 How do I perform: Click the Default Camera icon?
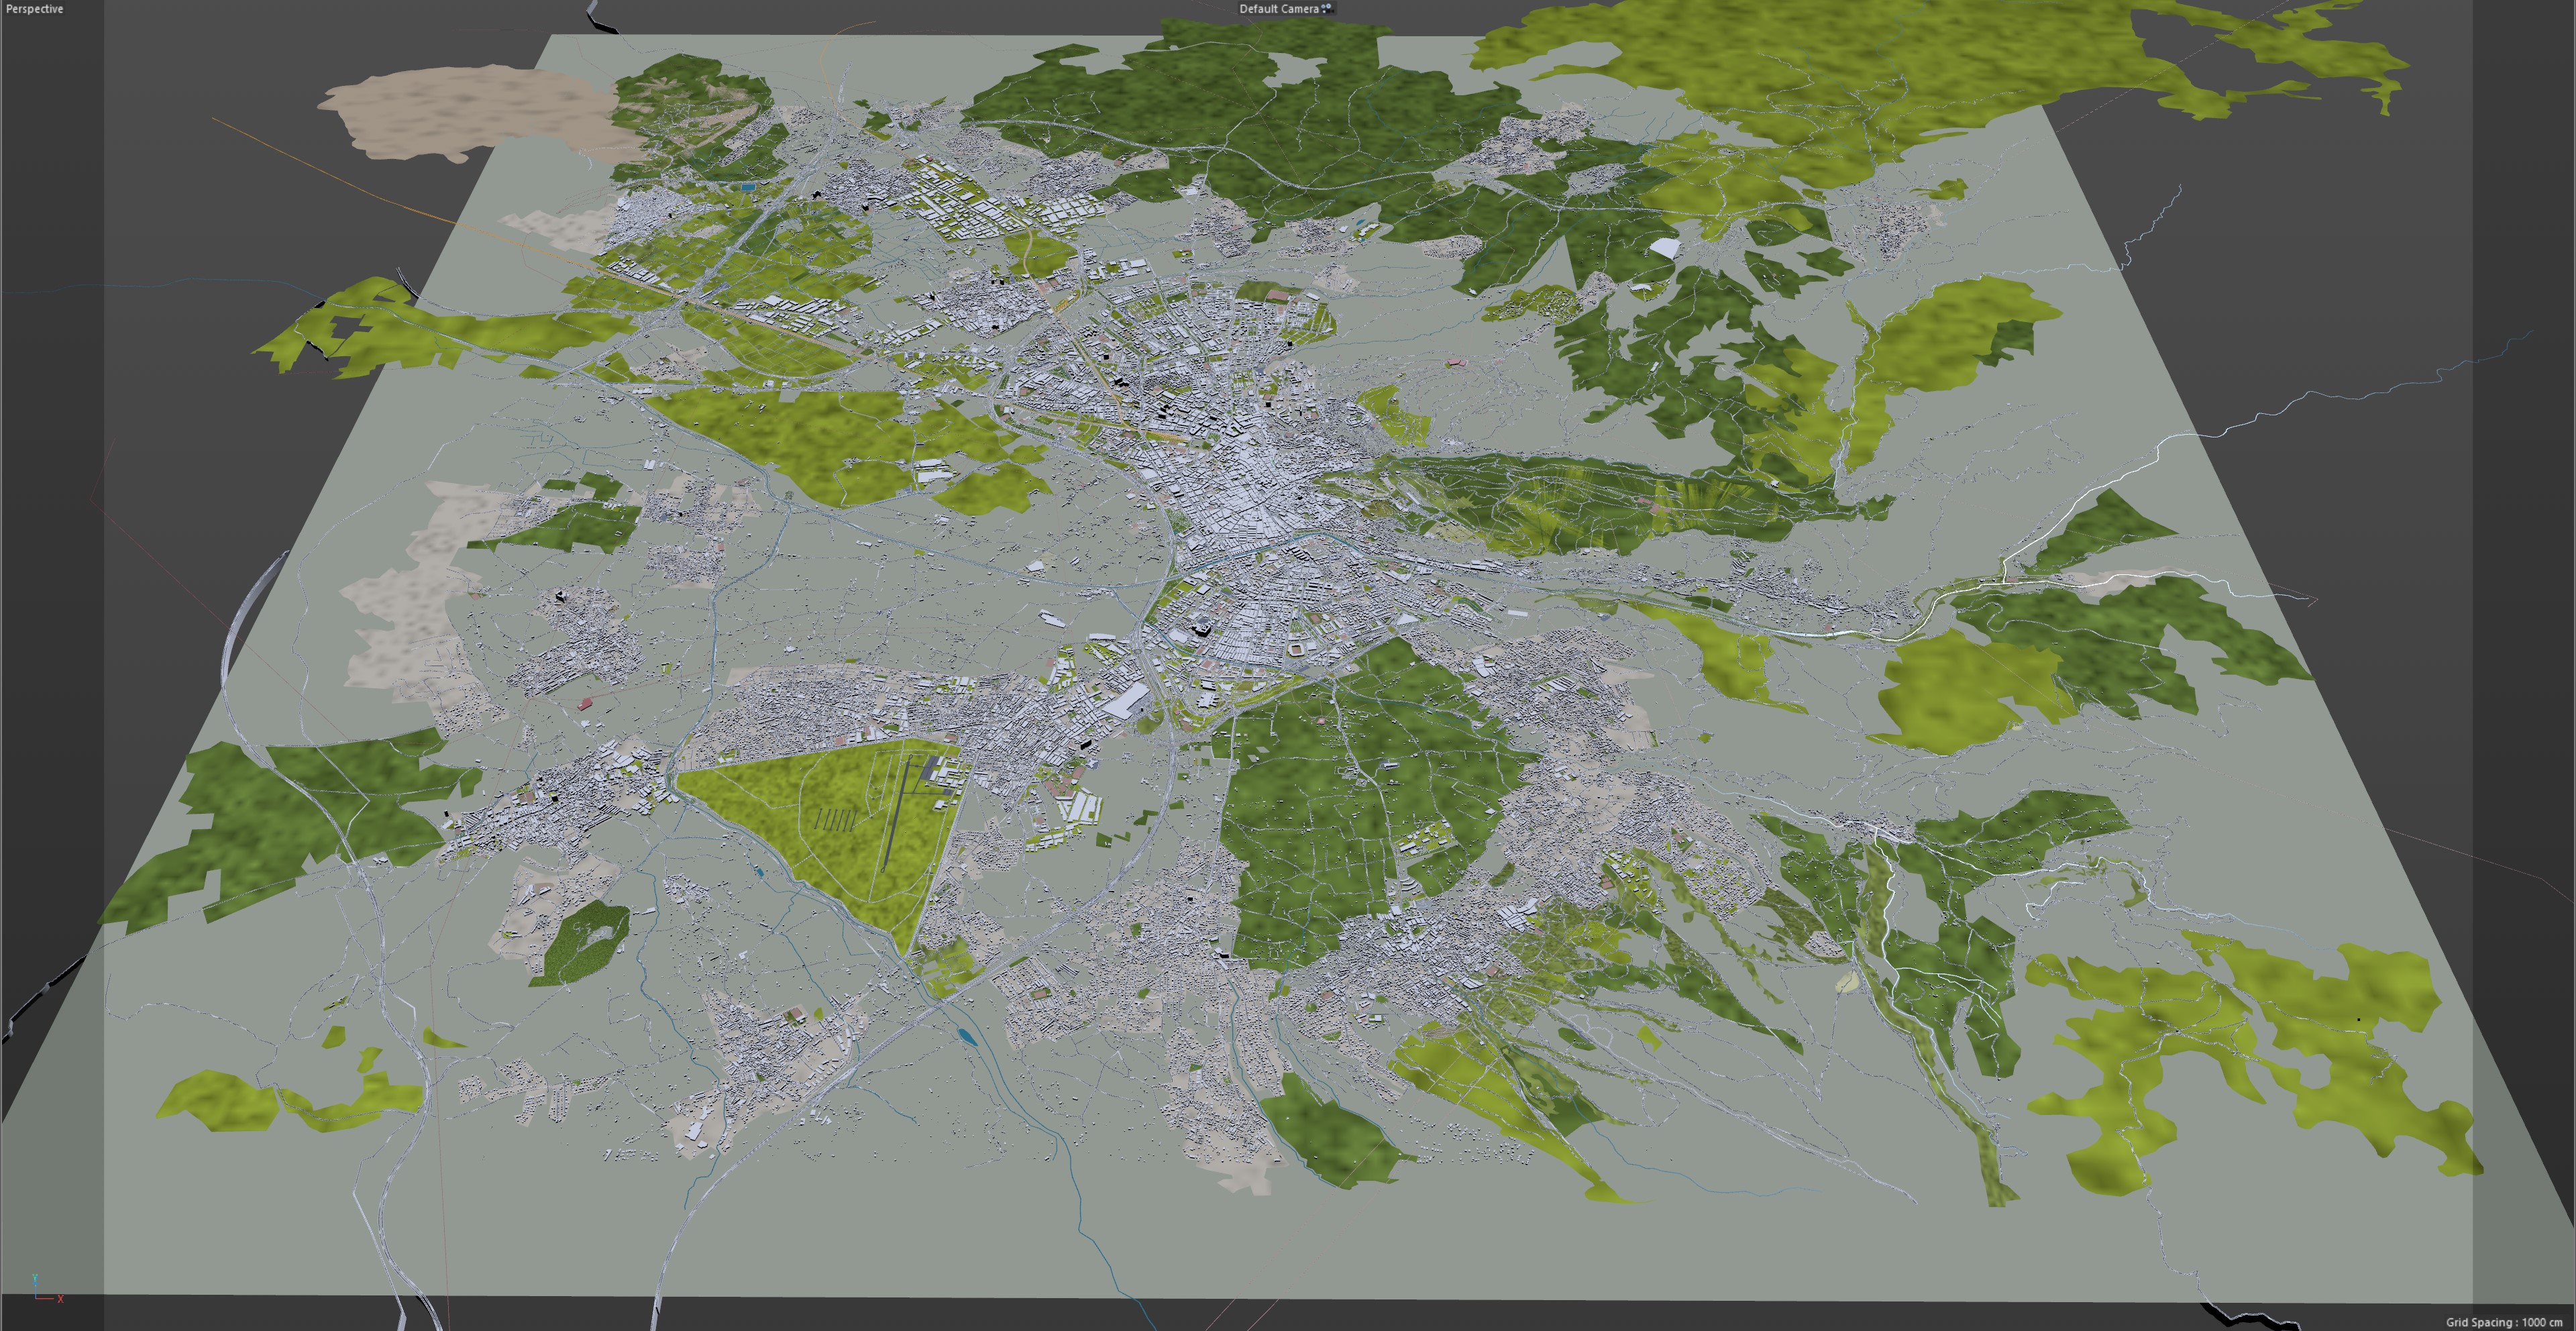(1327, 8)
